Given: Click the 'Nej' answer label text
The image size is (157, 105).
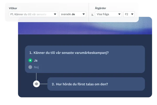Looking at the screenshot, I should (x=36, y=67).
